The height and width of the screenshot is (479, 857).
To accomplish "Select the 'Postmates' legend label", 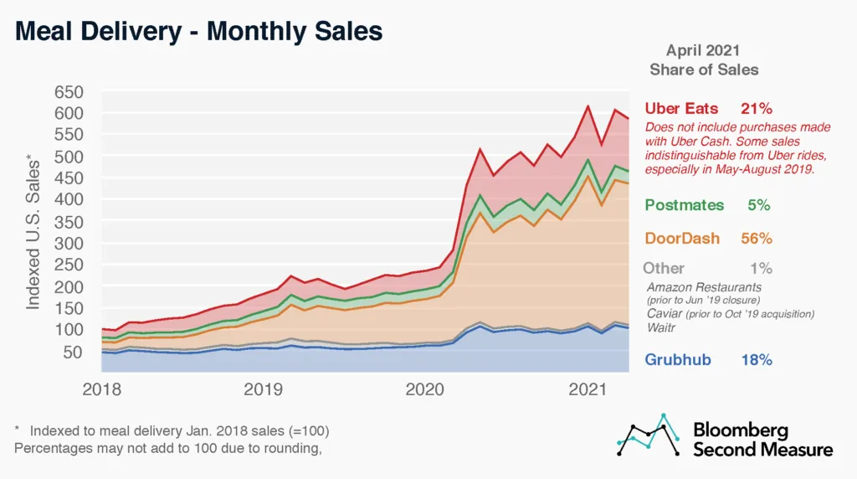I will pos(685,205).
